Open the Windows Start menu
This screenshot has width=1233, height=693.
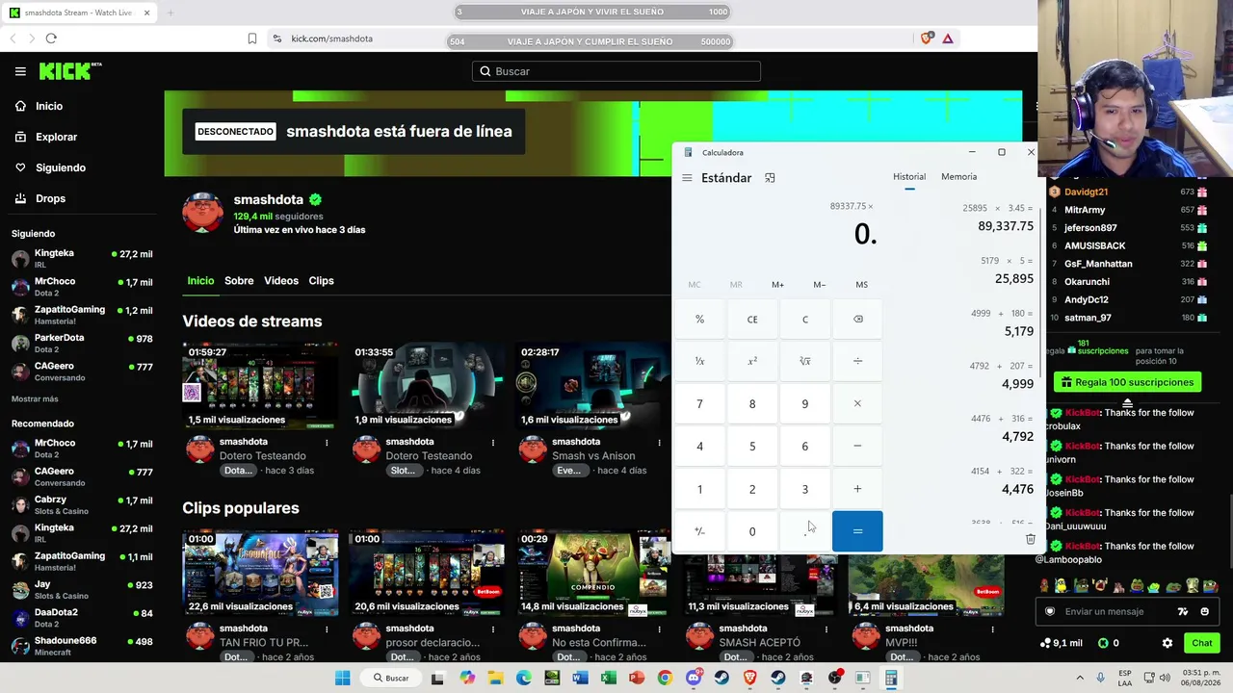(342, 679)
